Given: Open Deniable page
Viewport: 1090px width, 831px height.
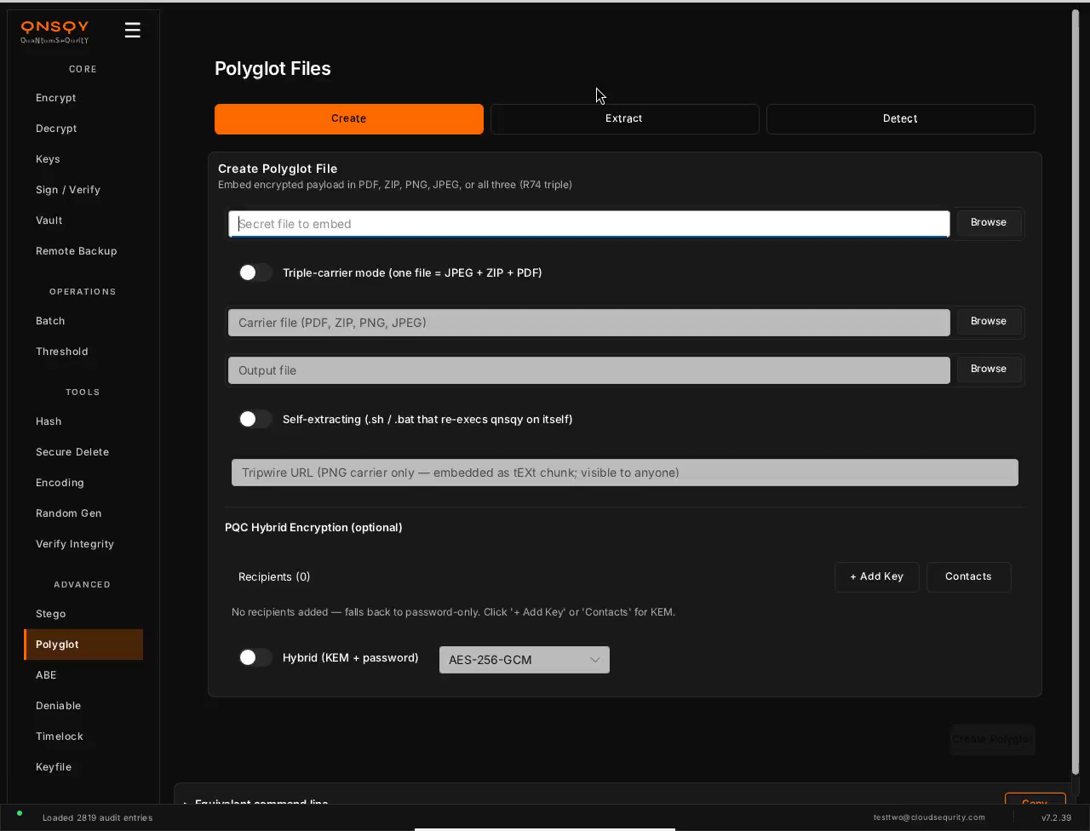Looking at the screenshot, I should pyautogui.click(x=83, y=706).
